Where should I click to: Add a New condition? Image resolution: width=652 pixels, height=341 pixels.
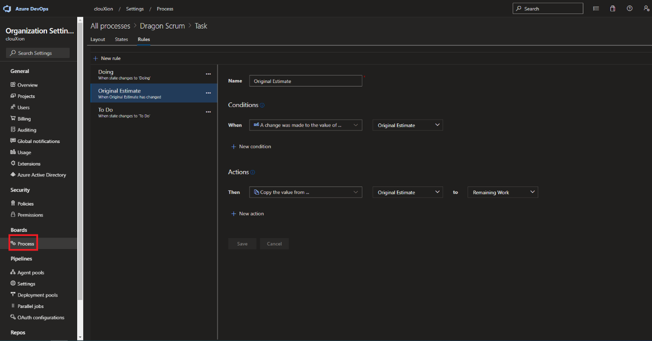(x=251, y=146)
